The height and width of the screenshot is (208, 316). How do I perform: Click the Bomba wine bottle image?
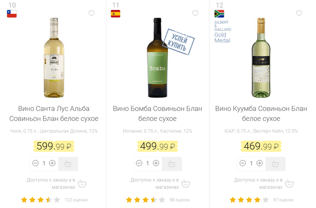click(x=157, y=58)
